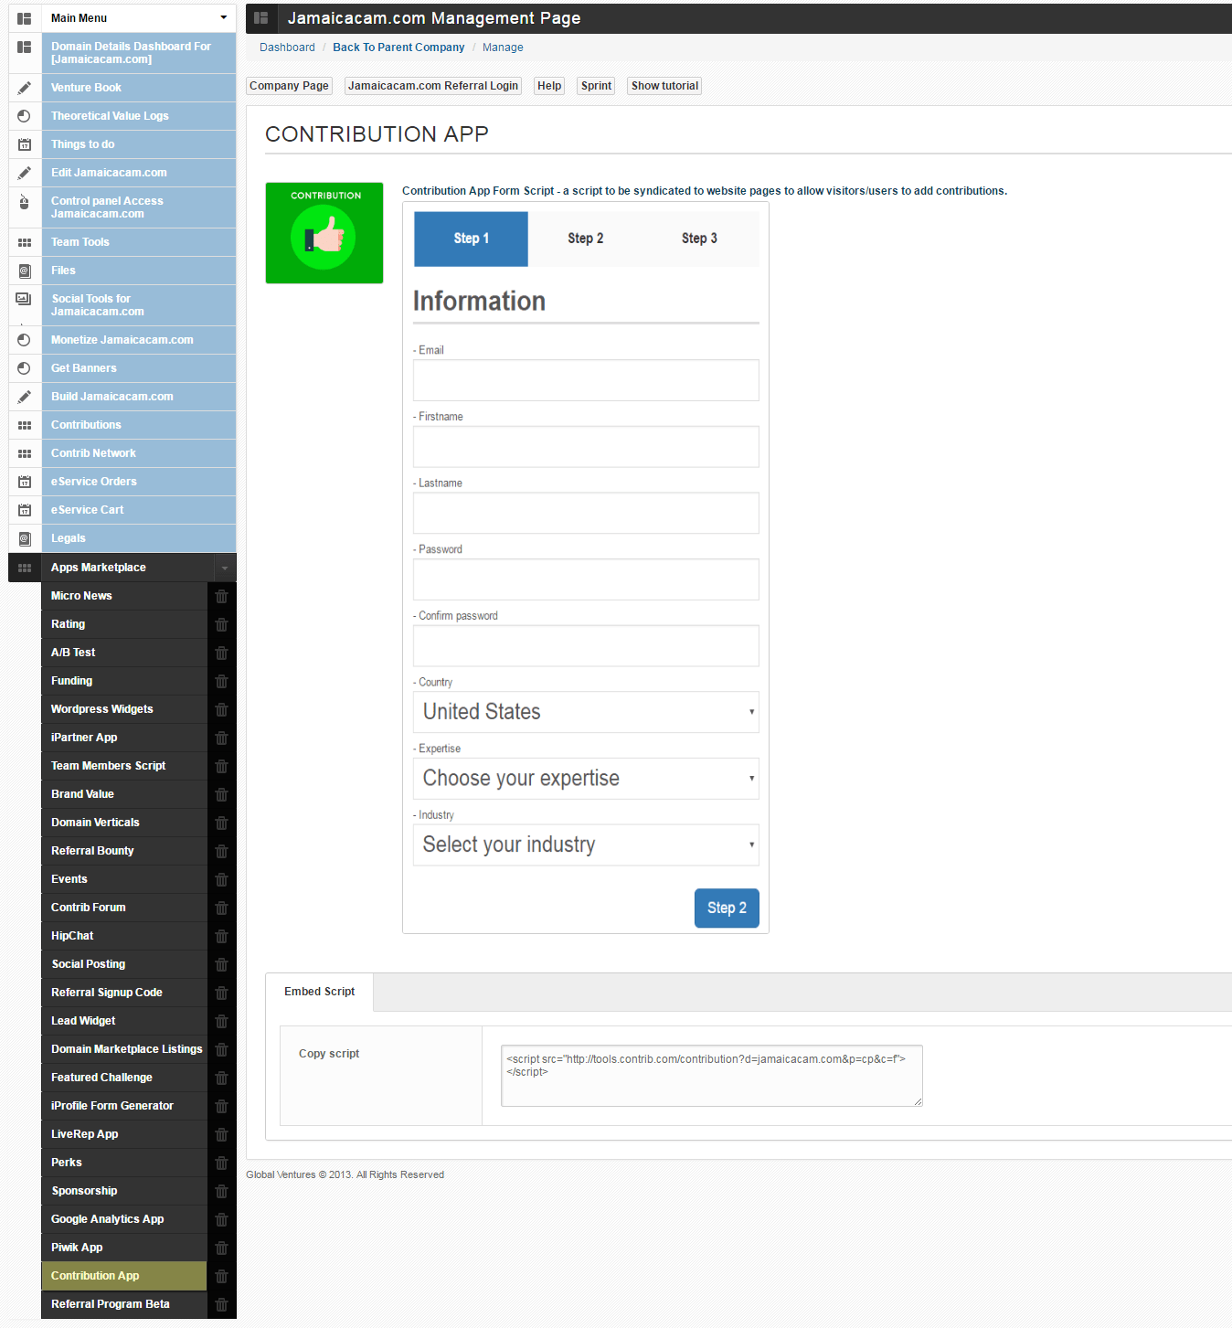This screenshot has width=1232, height=1328.
Task: Focus the Password input field
Action: click(x=586, y=579)
